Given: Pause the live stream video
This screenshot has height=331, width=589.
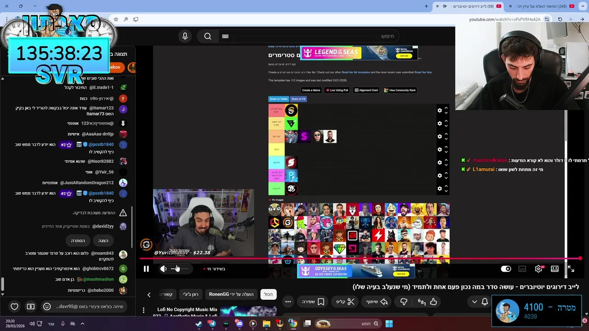Looking at the screenshot, I should tap(146, 269).
